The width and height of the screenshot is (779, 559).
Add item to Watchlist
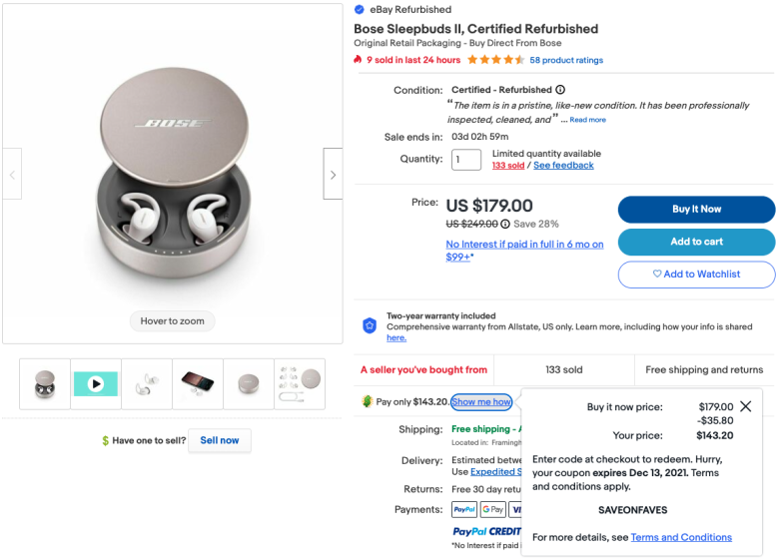point(696,275)
